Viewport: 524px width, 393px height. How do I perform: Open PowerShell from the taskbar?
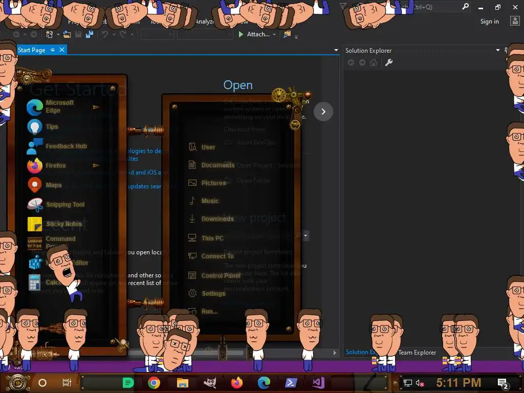click(291, 383)
